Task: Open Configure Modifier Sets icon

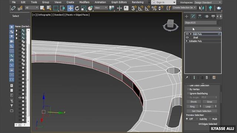Action: (x=214, y=78)
